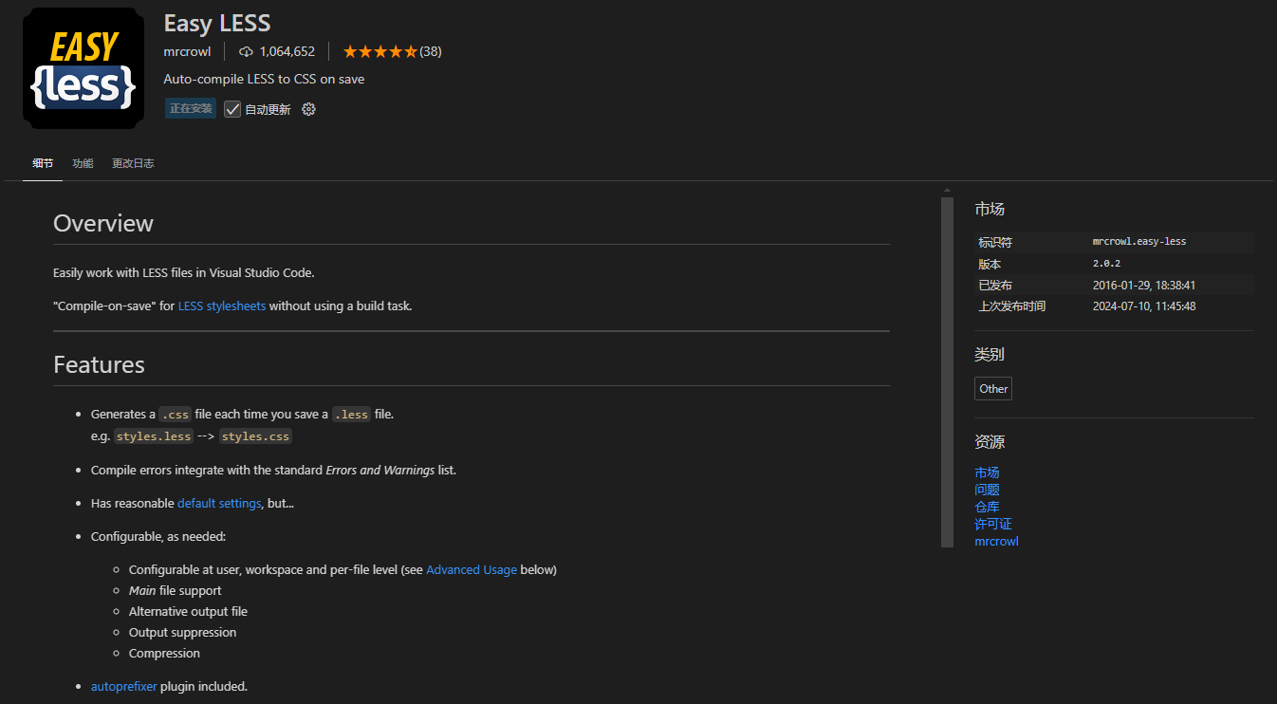Switch to the 细节 tab
The height and width of the screenshot is (704, 1277).
tap(43, 163)
